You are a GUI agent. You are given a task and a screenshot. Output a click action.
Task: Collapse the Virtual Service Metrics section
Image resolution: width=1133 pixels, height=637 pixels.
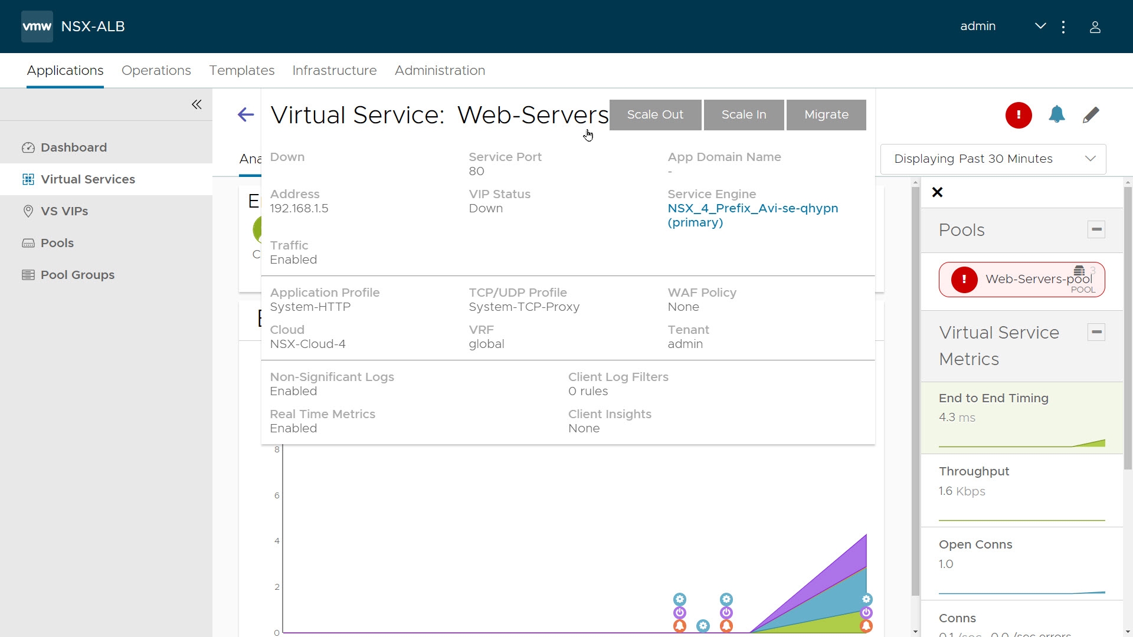pyautogui.click(x=1096, y=332)
